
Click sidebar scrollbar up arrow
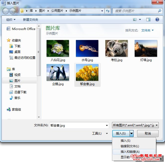[39, 26]
